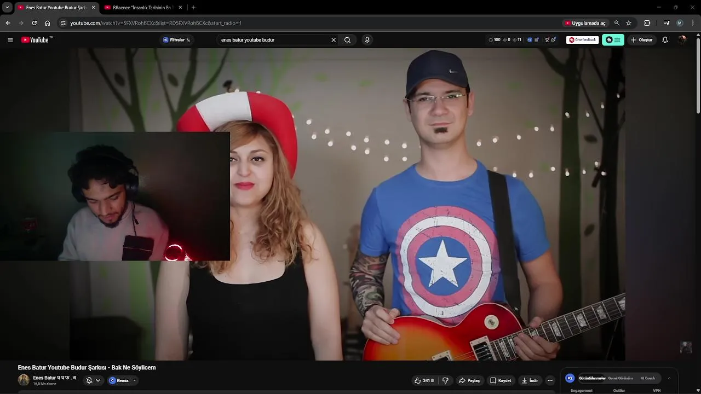This screenshot has height=394, width=701.
Task: Select AI Coach tab
Action: pyautogui.click(x=647, y=378)
